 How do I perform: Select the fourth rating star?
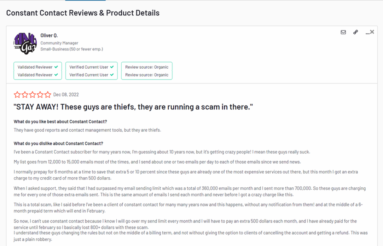pos(40,95)
